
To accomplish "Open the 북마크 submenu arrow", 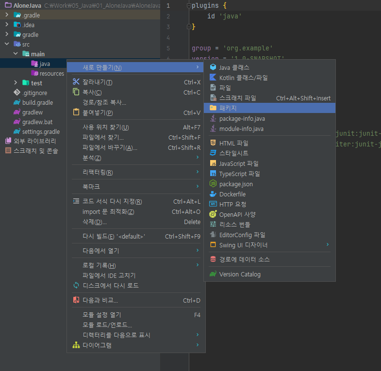I will 198,187.
